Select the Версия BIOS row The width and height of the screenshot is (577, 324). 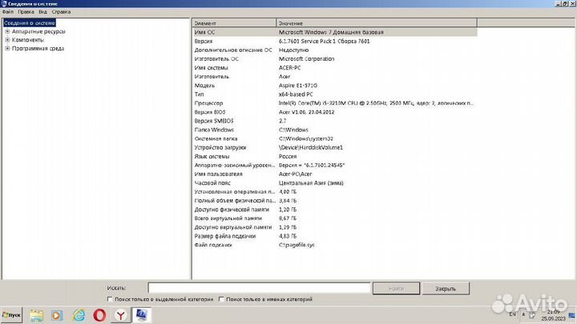click(335, 112)
